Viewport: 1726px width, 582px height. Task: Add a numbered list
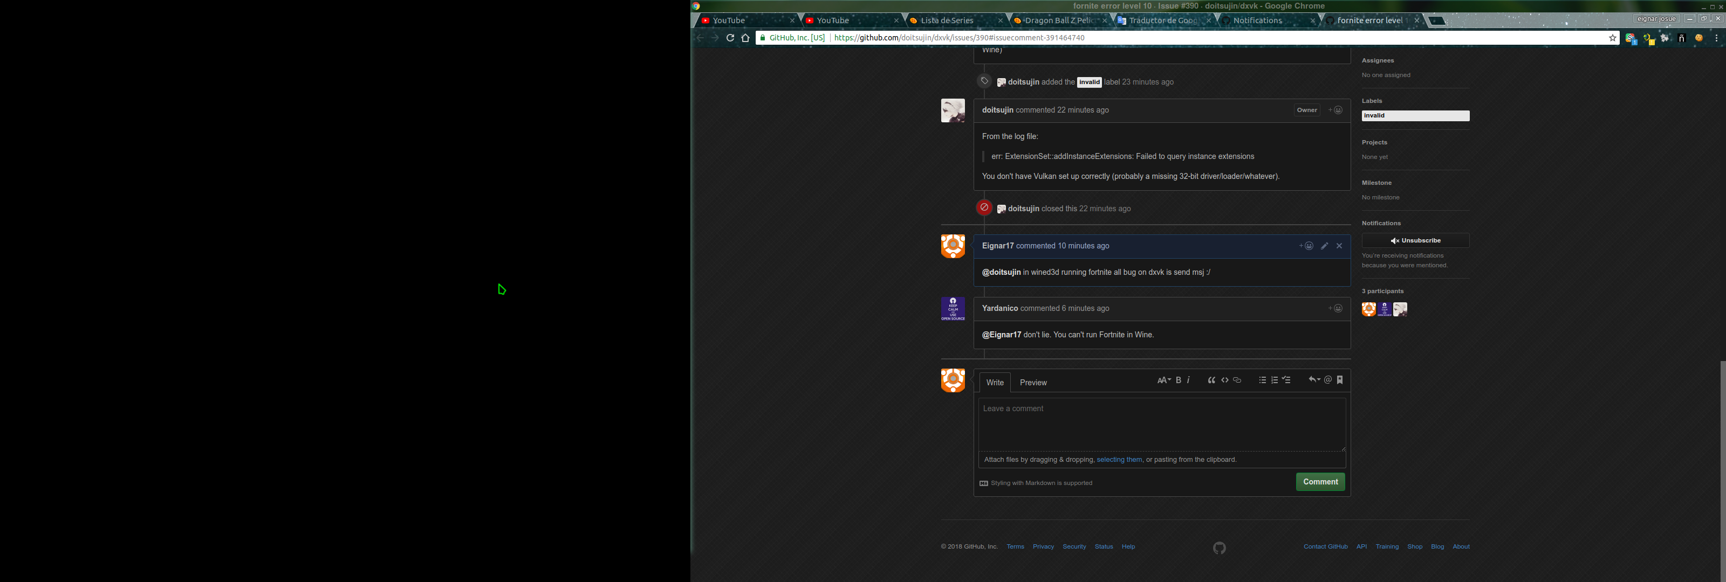[x=1275, y=380]
